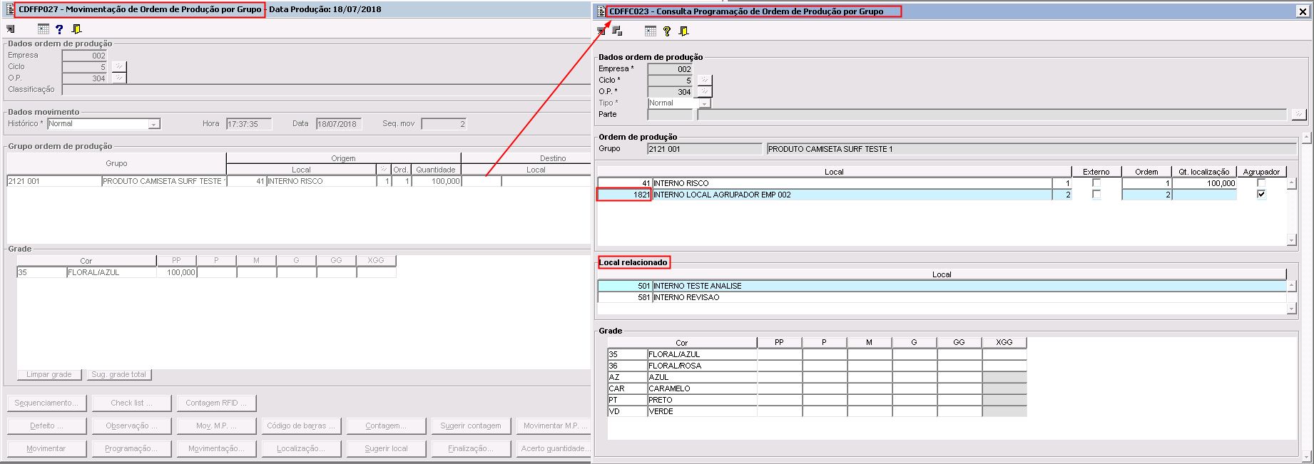
Task: Click the Check list ... button
Action: click(131, 403)
